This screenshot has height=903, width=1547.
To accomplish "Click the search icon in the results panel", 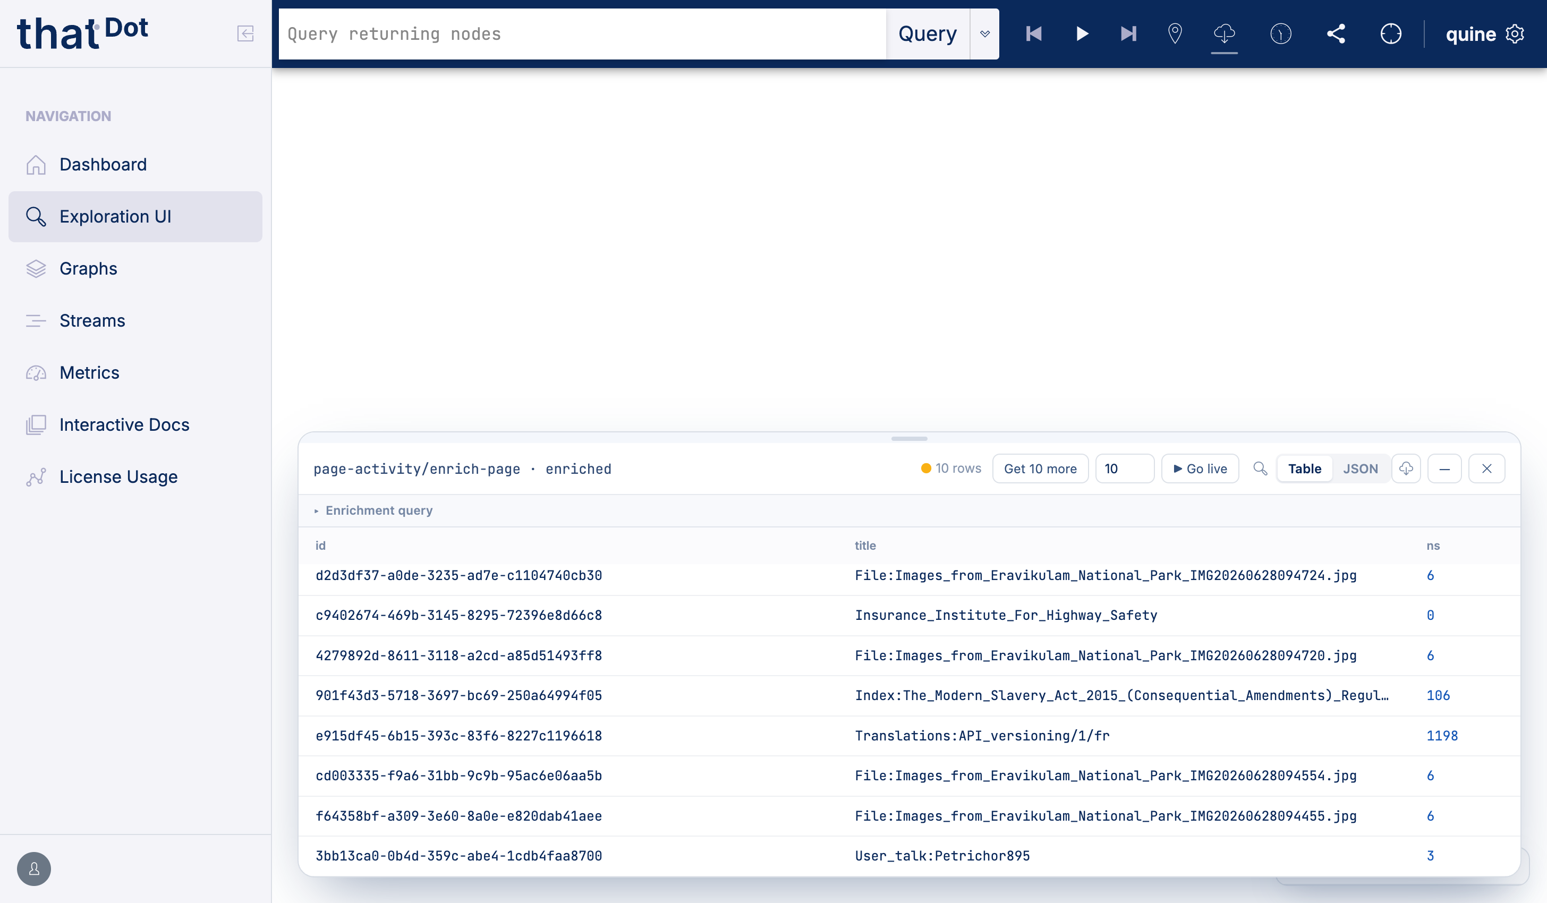I will 1260,468.
